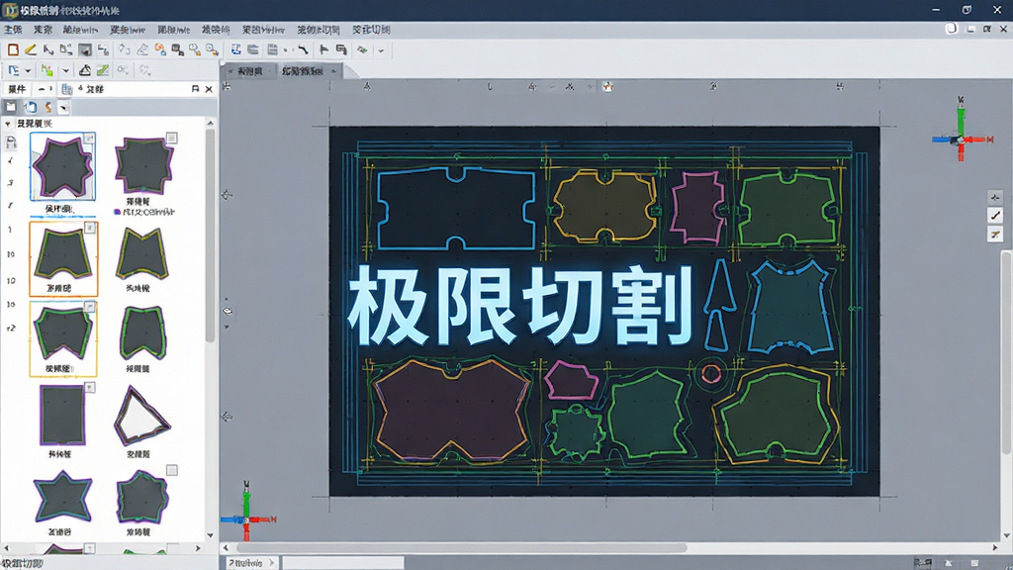The height and width of the screenshot is (570, 1013).
Task: Click the blue bracket icon in the top toolbar
Action: coord(235,49)
